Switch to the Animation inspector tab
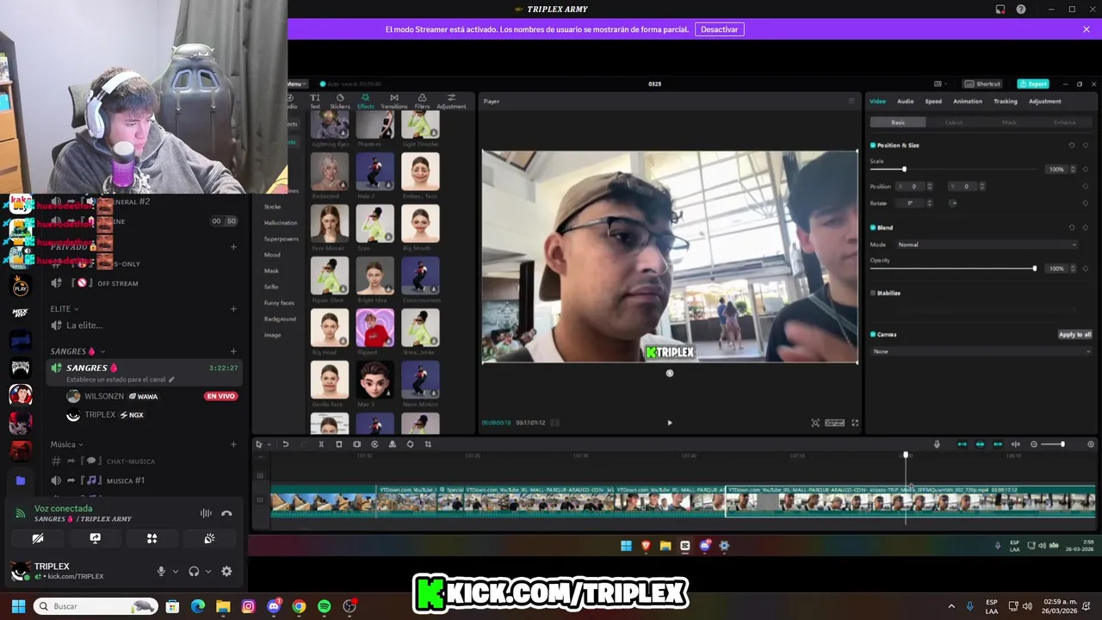Screen dimensions: 1102x620 (968, 102)
